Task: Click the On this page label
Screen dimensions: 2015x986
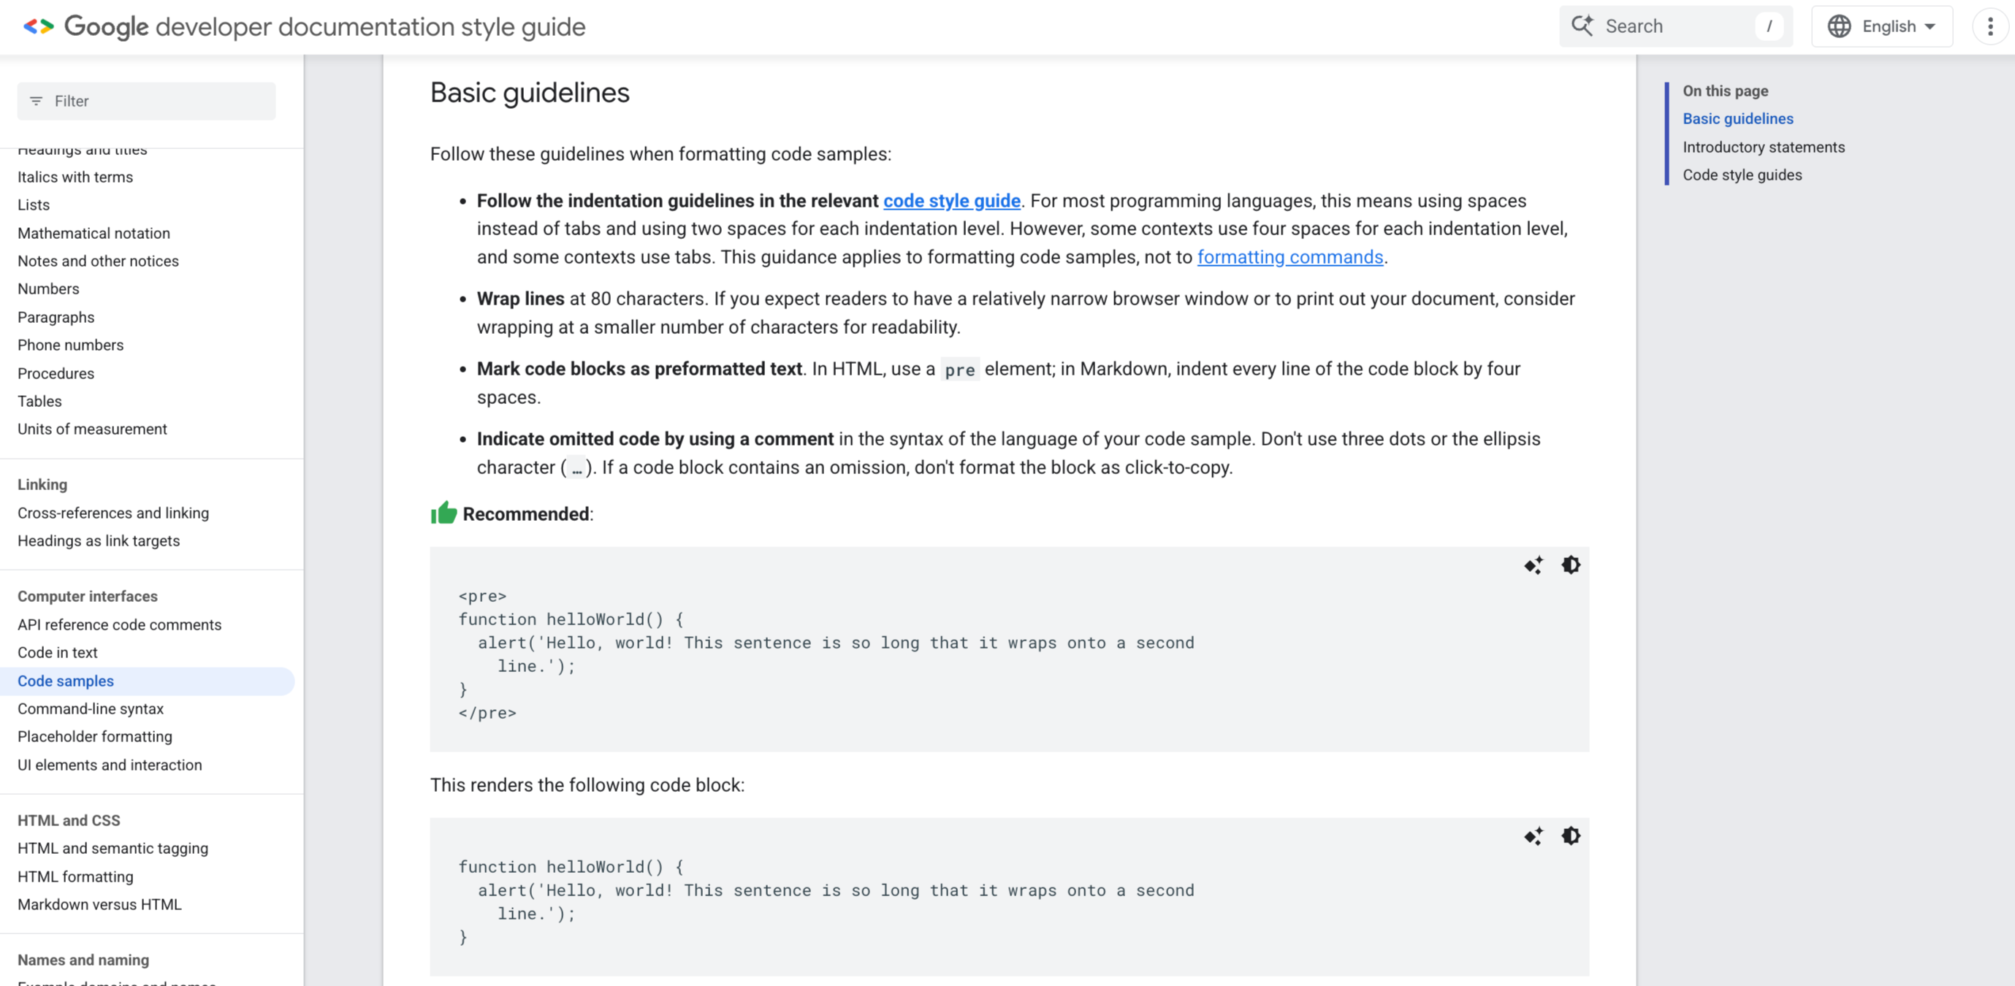Action: coord(1725,91)
